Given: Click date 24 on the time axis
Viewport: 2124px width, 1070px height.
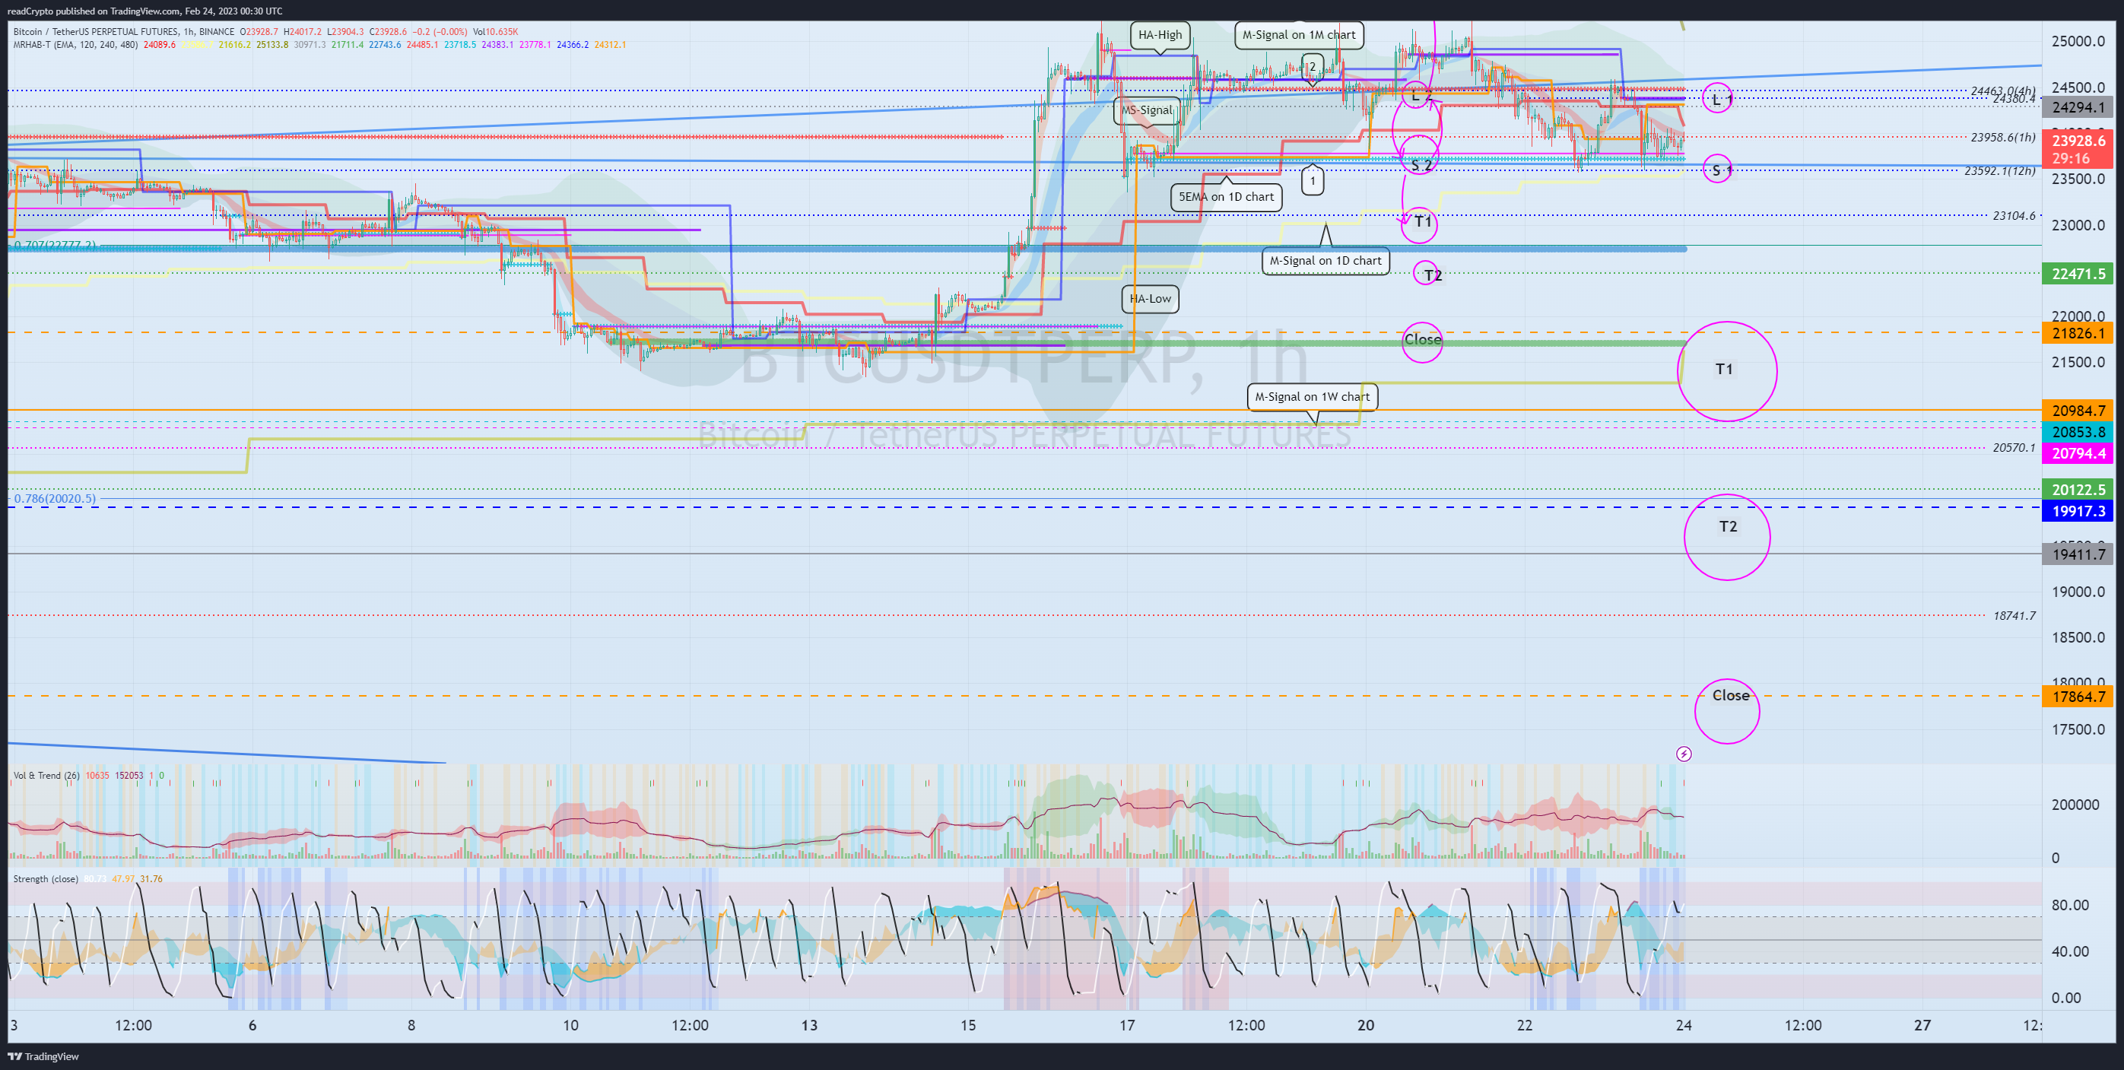Looking at the screenshot, I should click(x=1684, y=1025).
